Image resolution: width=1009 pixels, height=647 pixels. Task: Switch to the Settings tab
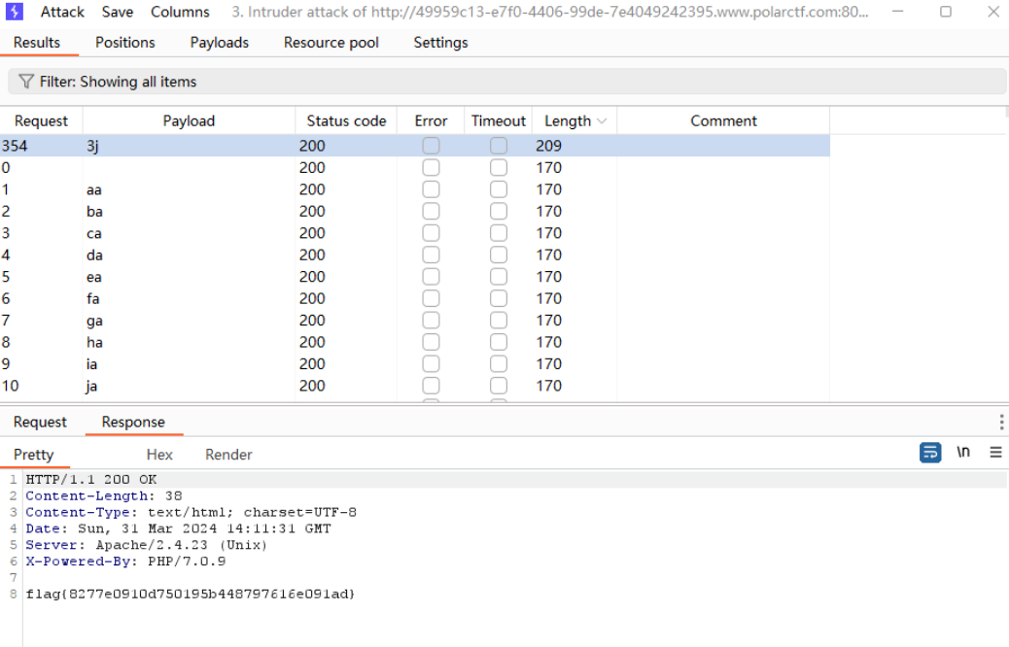point(440,43)
